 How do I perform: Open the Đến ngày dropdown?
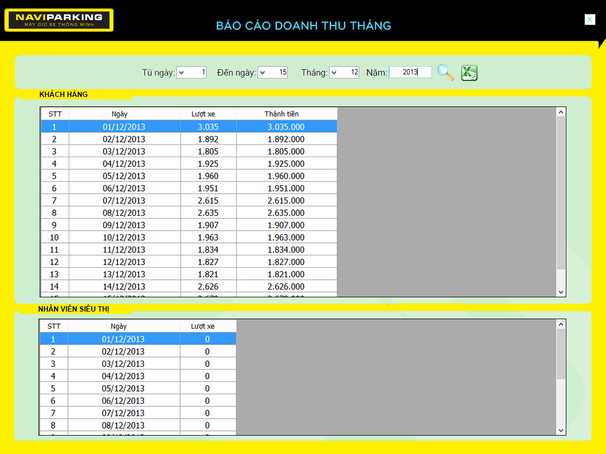pyautogui.click(x=263, y=73)
